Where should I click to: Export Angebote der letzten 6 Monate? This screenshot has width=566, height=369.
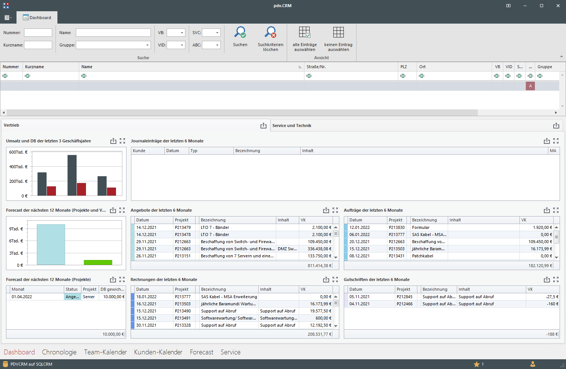click(326, 211)
